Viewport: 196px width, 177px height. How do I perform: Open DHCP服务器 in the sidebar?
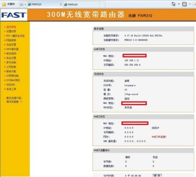[x=12, y=49]
